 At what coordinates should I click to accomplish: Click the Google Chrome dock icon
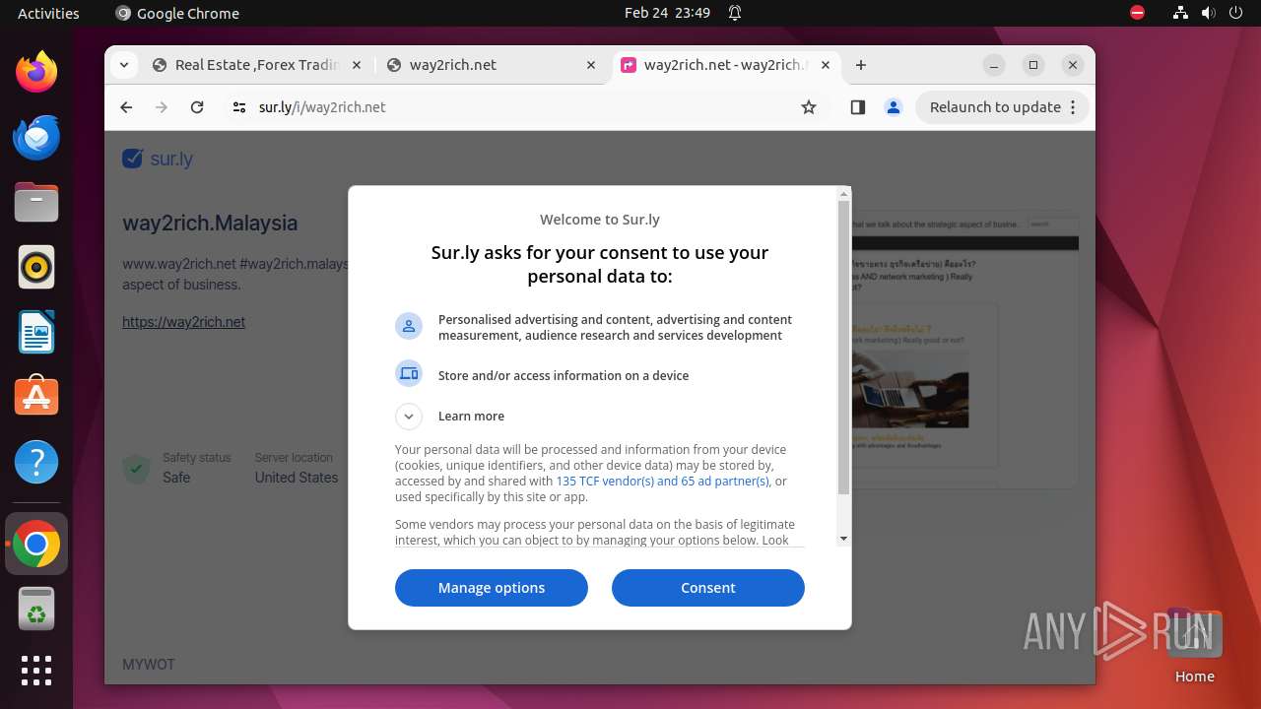click(x=36, y=544)
